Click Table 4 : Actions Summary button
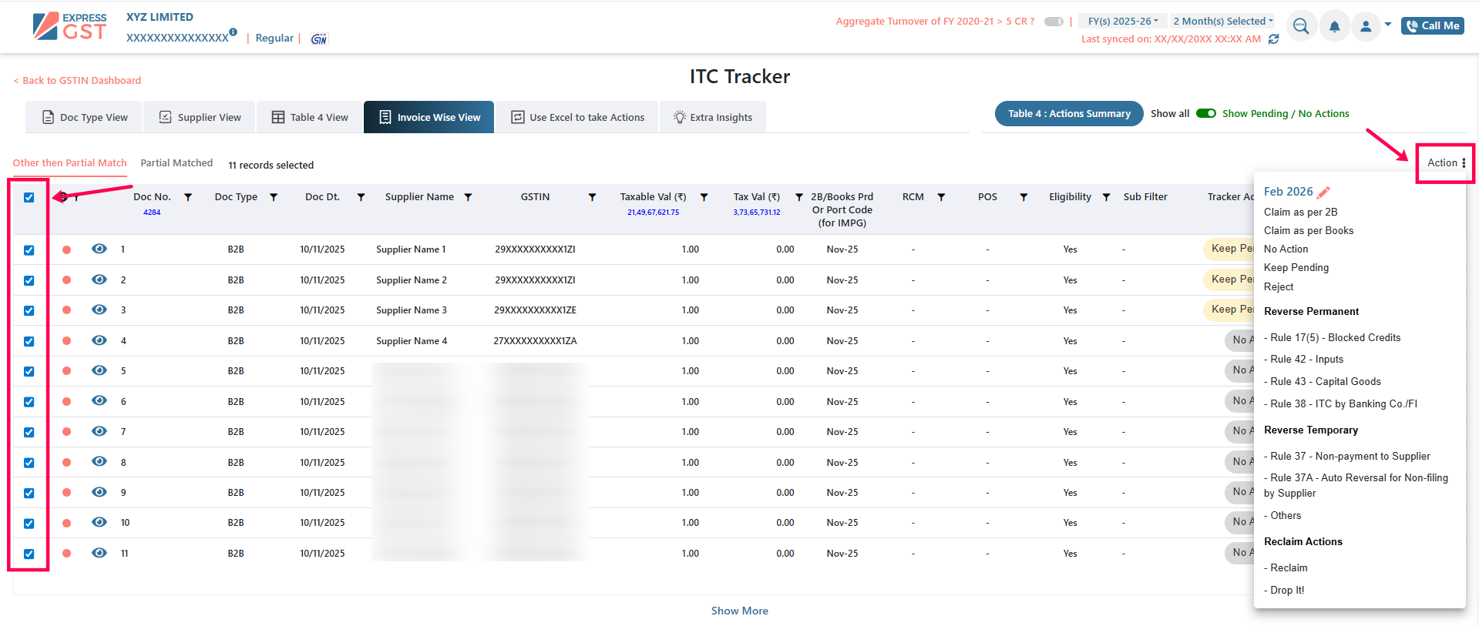This screenshot has height=626, width=1479. [1069, 113]
